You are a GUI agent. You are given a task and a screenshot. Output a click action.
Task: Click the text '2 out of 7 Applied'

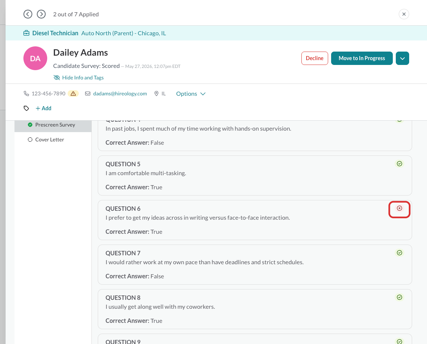click(x=76, y=14)
